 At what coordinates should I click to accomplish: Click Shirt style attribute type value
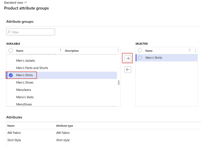(x=63, y=140)
